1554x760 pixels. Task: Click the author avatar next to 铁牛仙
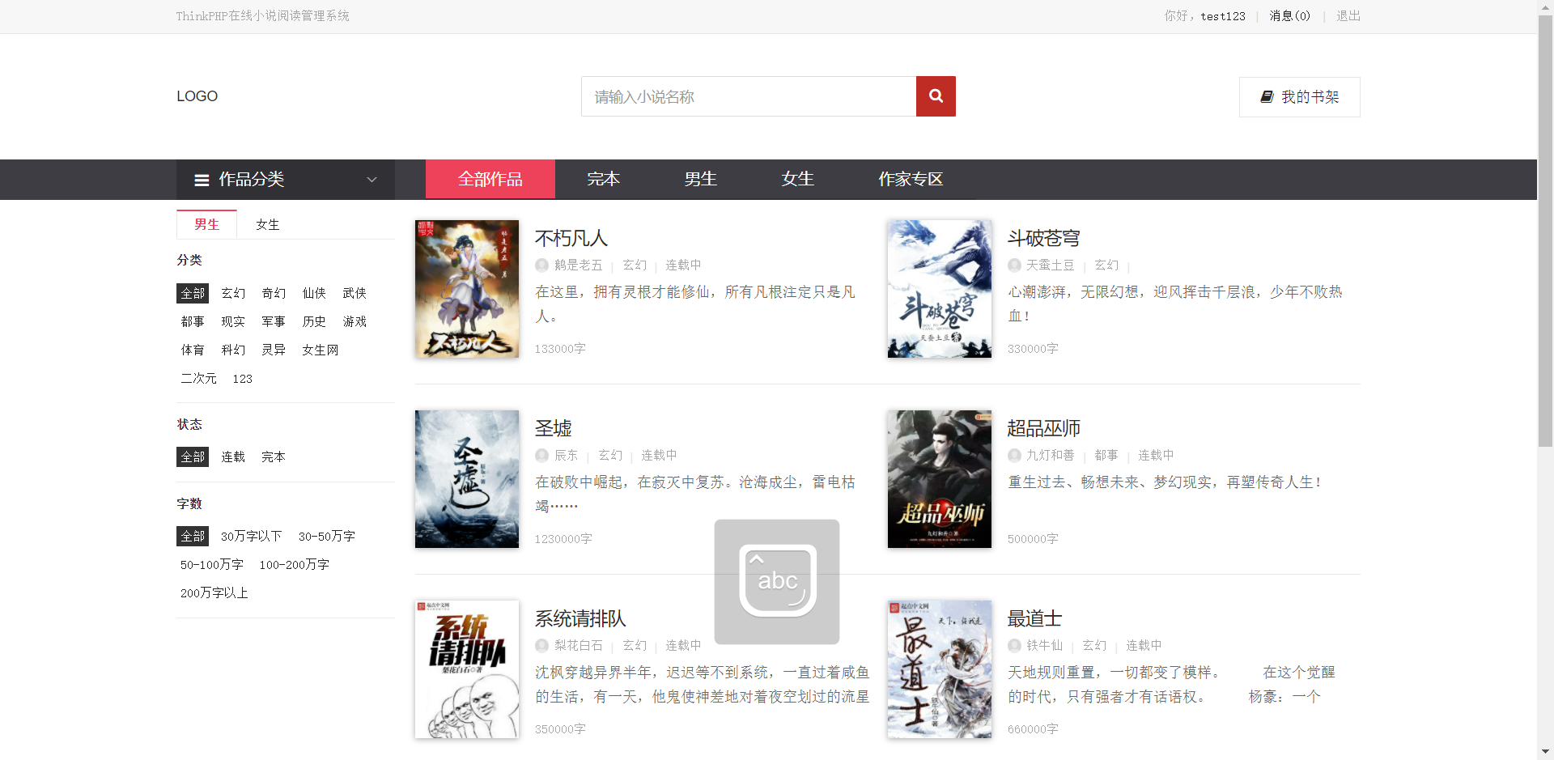pyautogui.click(x=1014, y=646)
